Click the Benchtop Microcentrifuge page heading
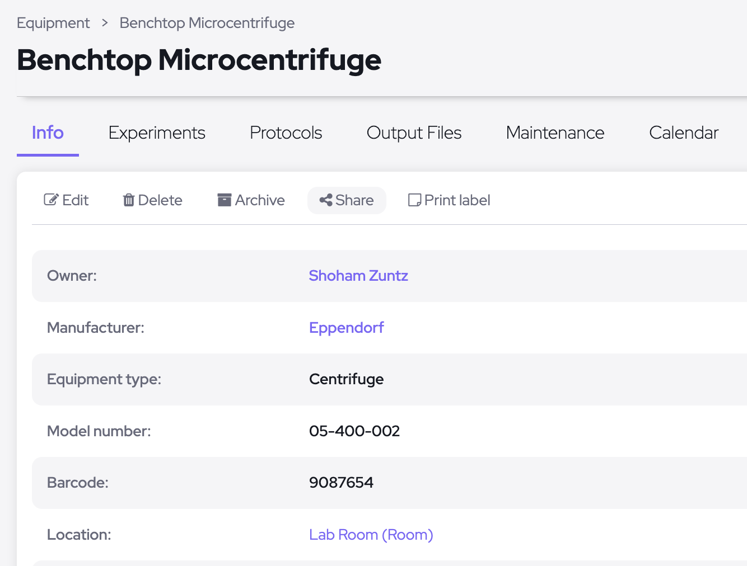This screenshot has height=566, width=747. tap(199, 60)
